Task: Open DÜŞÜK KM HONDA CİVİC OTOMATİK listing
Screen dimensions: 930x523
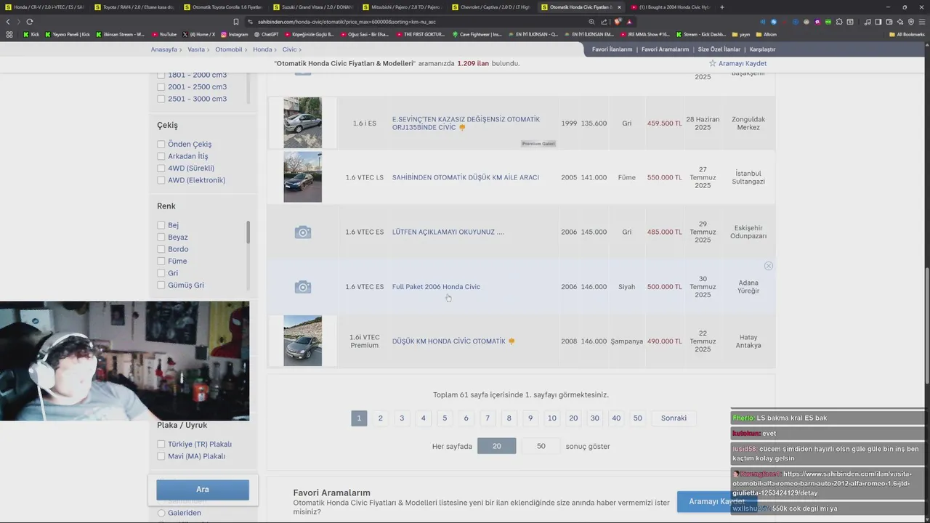Action: pos(448,341)
